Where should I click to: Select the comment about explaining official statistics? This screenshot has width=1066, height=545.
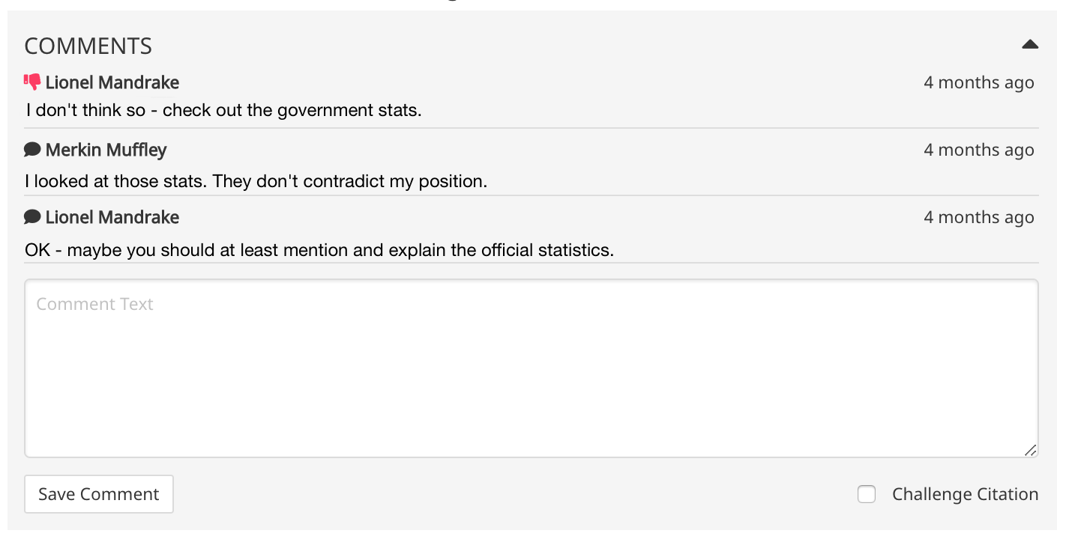(319, 249)
